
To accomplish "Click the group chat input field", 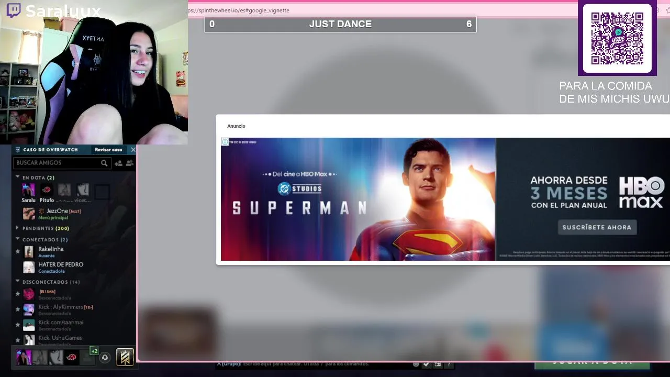I will coord(313,364).
